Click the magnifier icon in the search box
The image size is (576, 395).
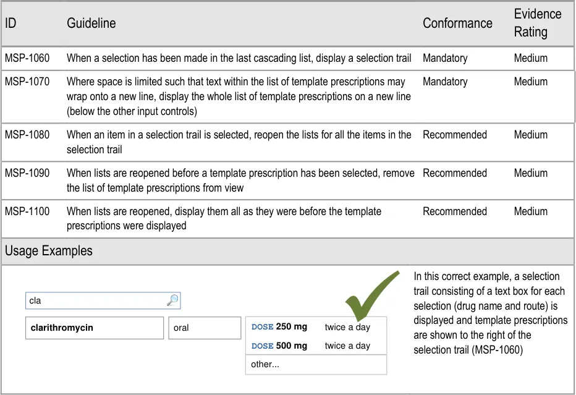pyautogui.click(x=172, y=300)
